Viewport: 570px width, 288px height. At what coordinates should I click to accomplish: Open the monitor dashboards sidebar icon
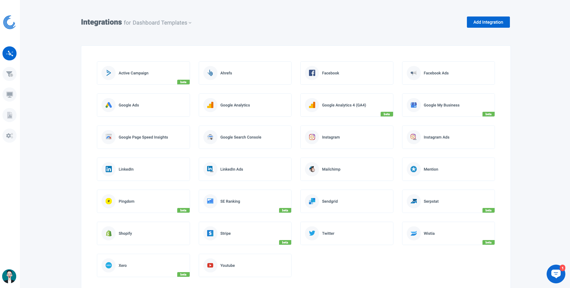[x=9, y=95]
